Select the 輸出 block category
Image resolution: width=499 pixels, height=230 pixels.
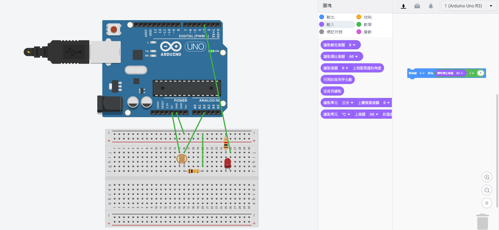point(330,17)
